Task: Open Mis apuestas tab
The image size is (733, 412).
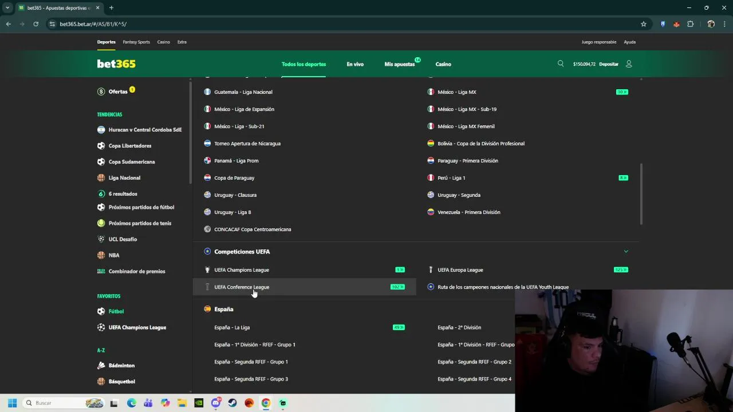Action: [x=400, y=64]
